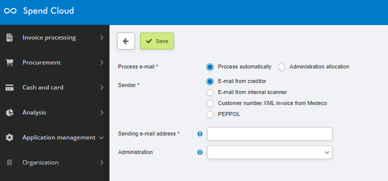The height and width of the screenshot is (181, 388).
Task: Click the Procurement shopping cart icon
Action: coord(9,62)
